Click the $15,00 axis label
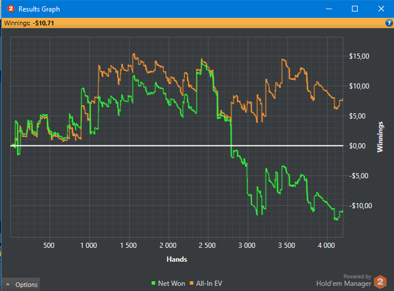The image size is (394, 291). [x=359, y=56]
